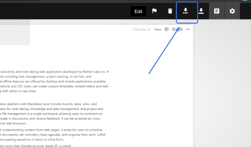
Task: Star the page as favorite
Action: (181, 29)
